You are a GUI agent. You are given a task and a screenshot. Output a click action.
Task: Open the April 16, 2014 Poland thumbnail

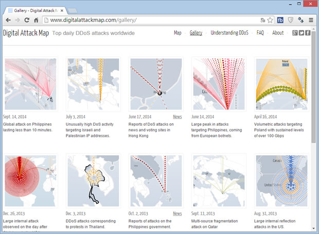[x=282, y=84]
